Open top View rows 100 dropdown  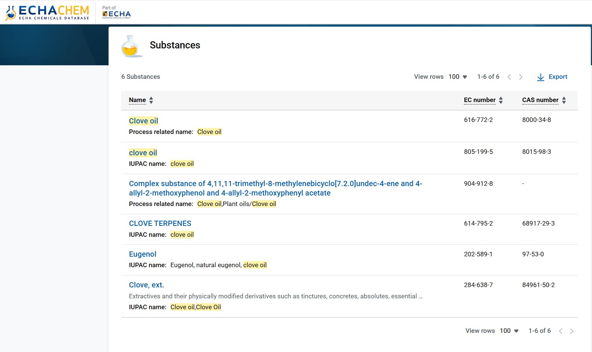[458, 77]
